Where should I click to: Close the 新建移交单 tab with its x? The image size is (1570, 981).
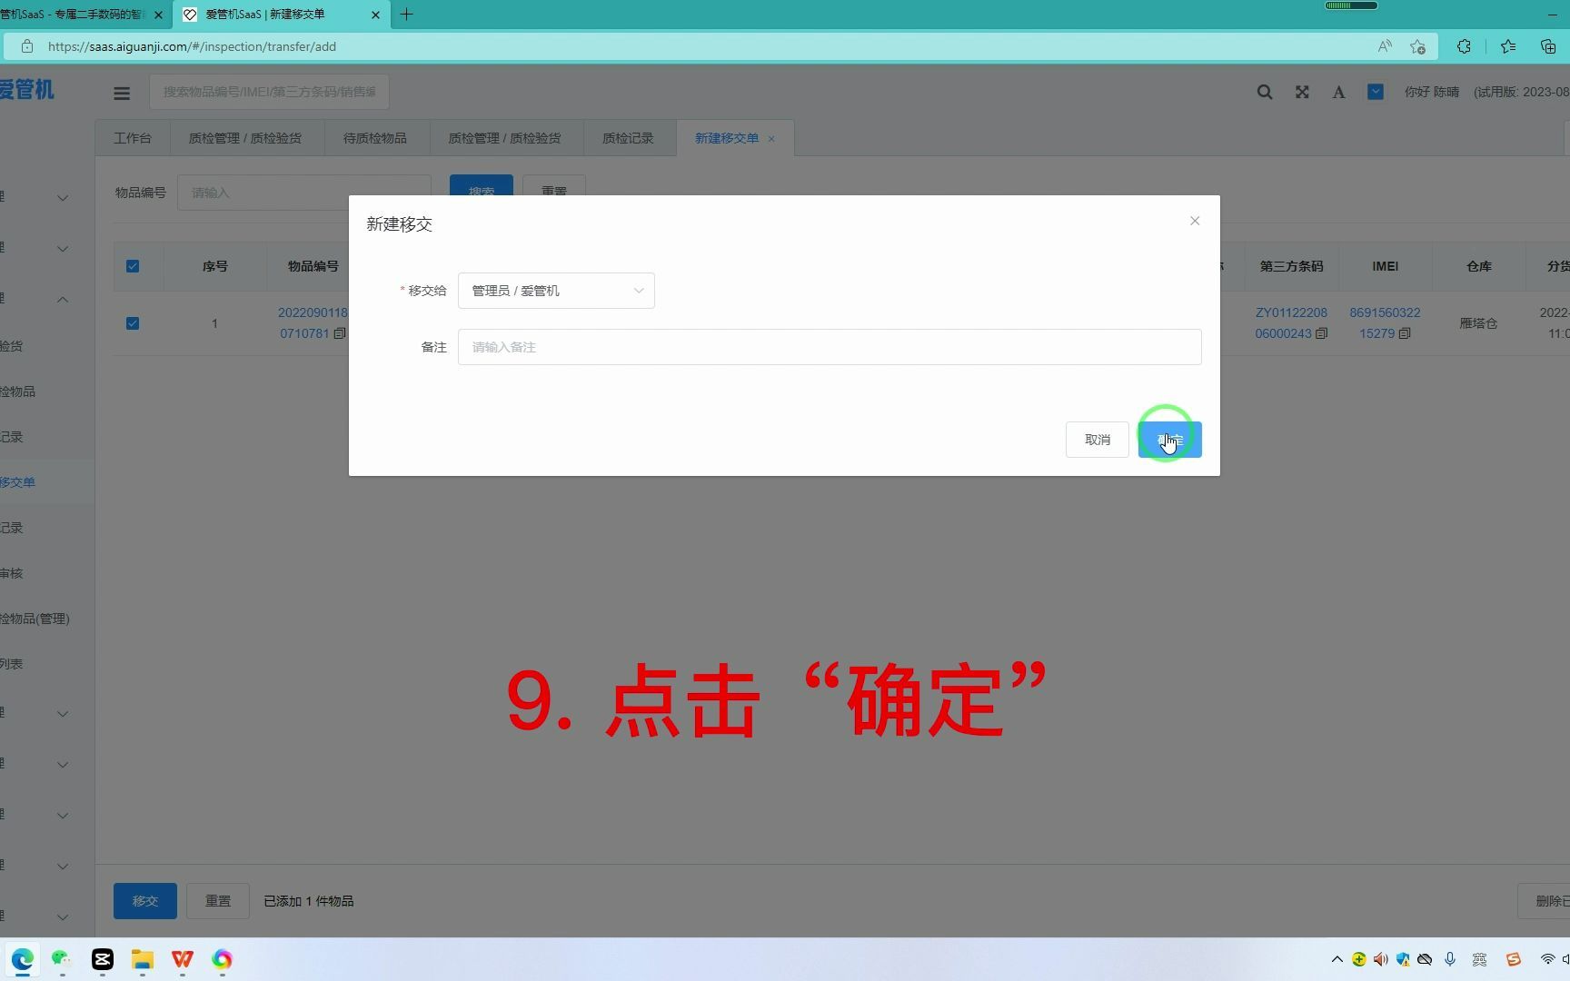coord(771,139)
